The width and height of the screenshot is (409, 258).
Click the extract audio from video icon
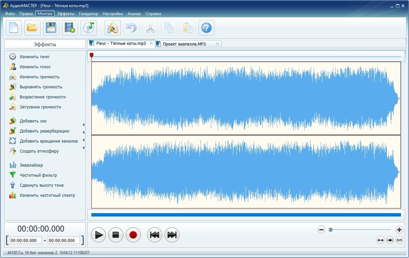tap(70, 28)
